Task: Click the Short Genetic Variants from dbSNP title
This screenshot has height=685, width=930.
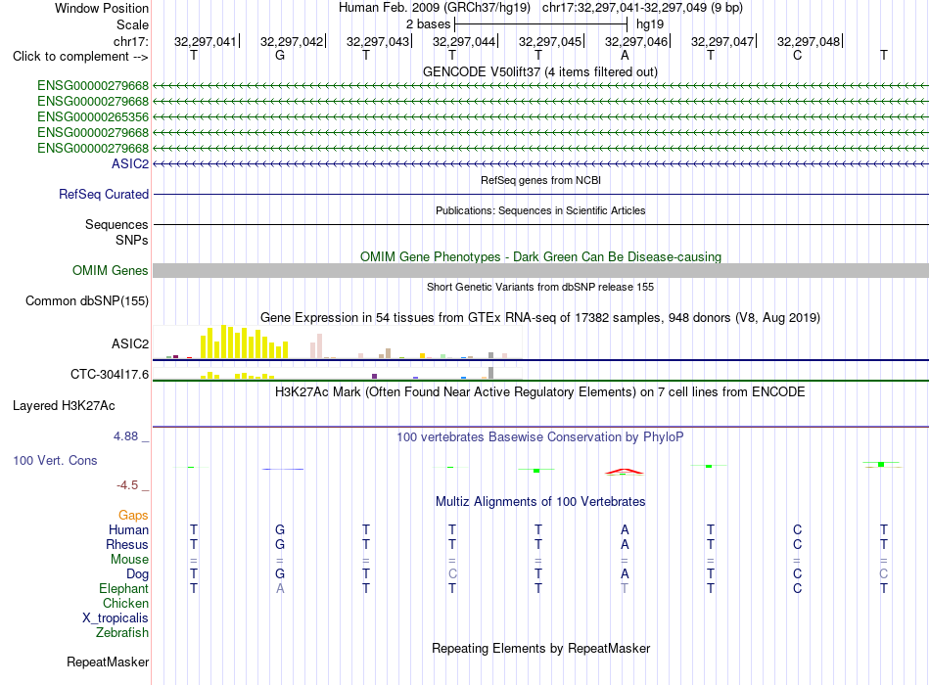Action: coord(540,287)
